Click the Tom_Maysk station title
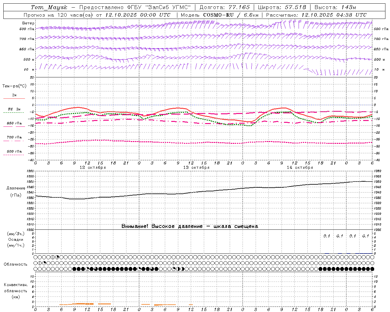 pyautogui.click(x=49, y=7)
